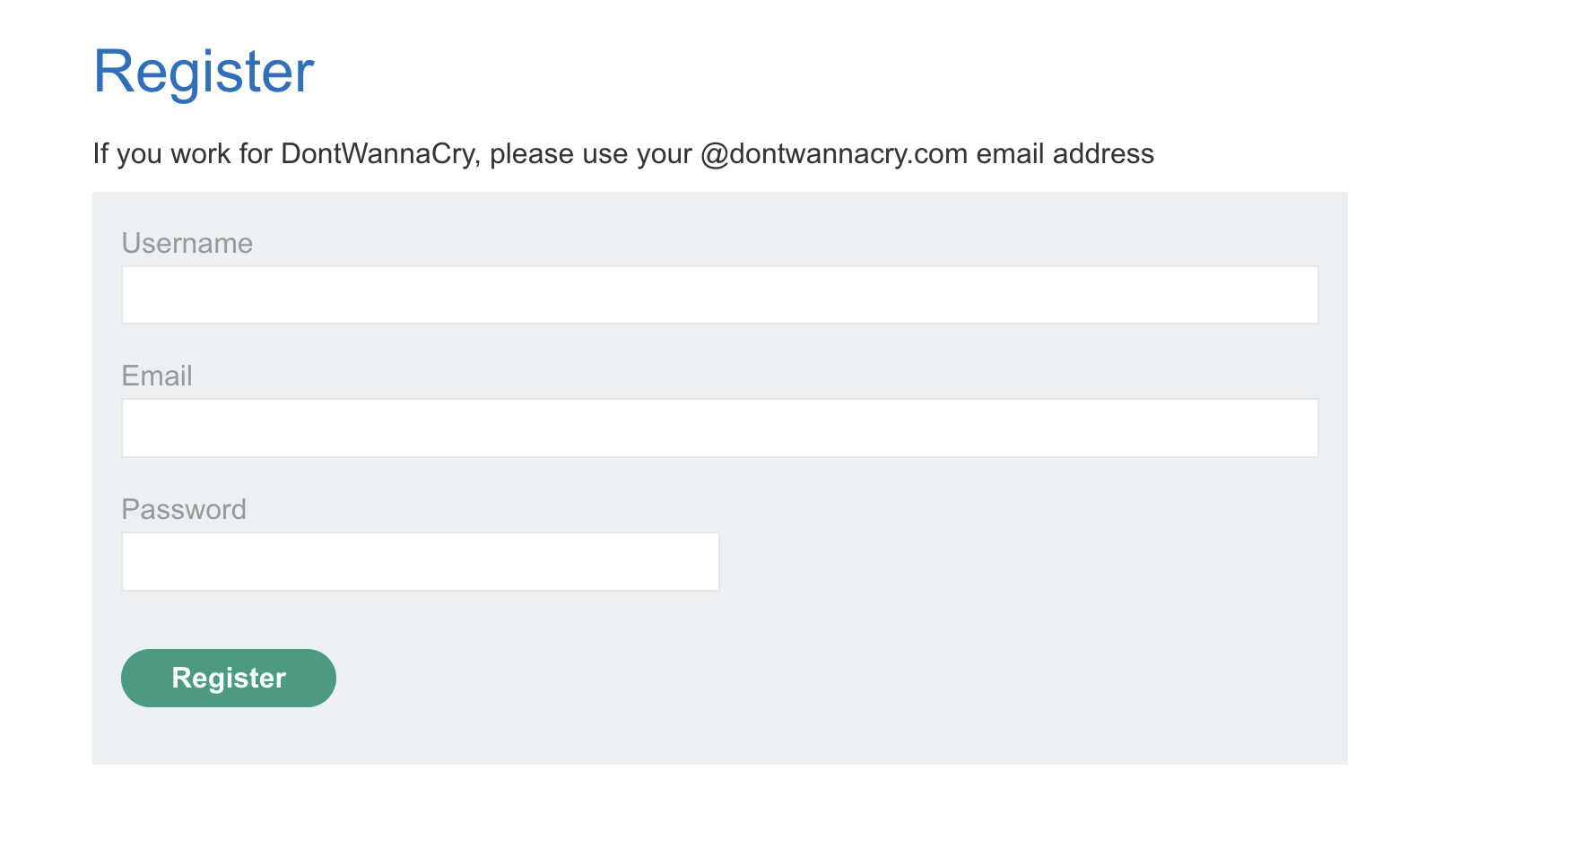The width and height of the screenshot is (1591, 848).
Task: Click the Username input field
Action: (719, 295)
